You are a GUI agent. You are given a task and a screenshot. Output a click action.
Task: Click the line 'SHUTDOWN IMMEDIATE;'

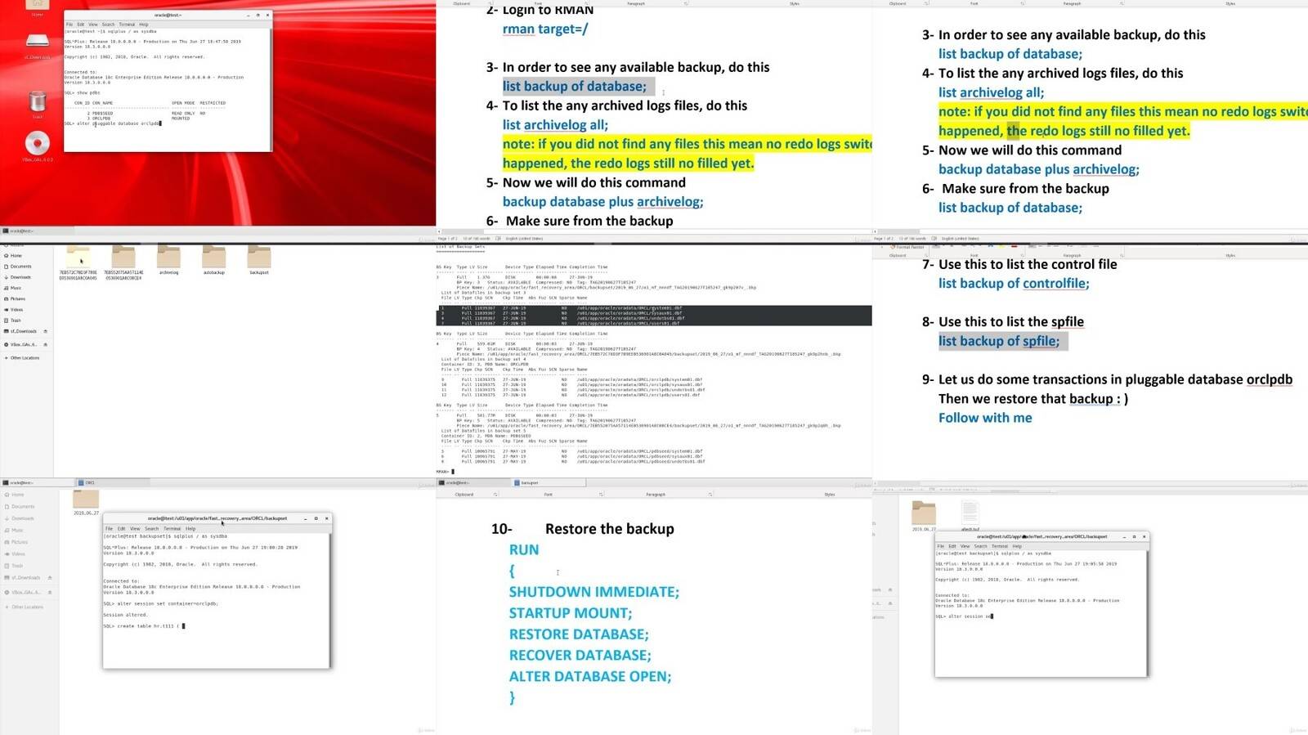(594, 592)
